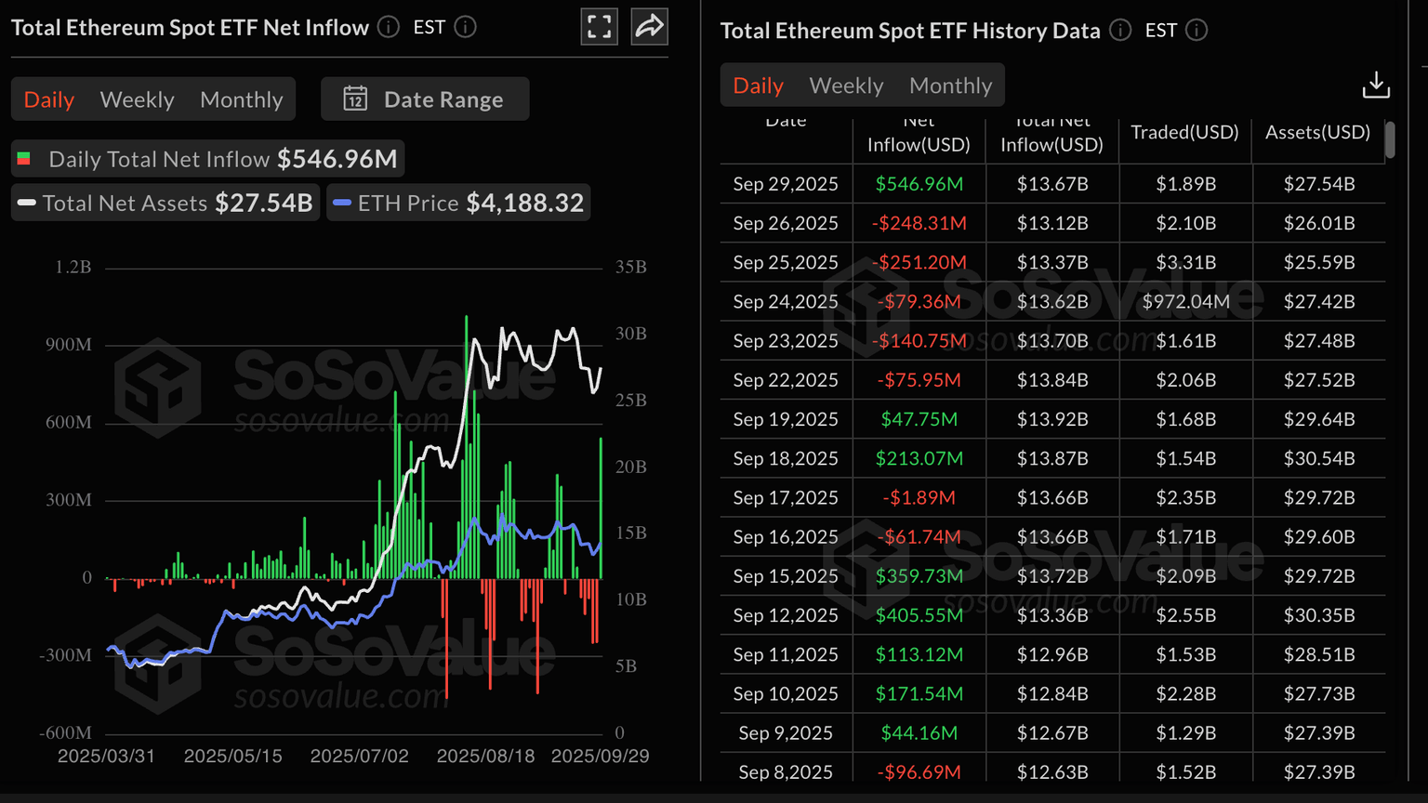1428x803 pixels.
Task: Hide the Total Net Assets line
Action: tap(165, 203)
